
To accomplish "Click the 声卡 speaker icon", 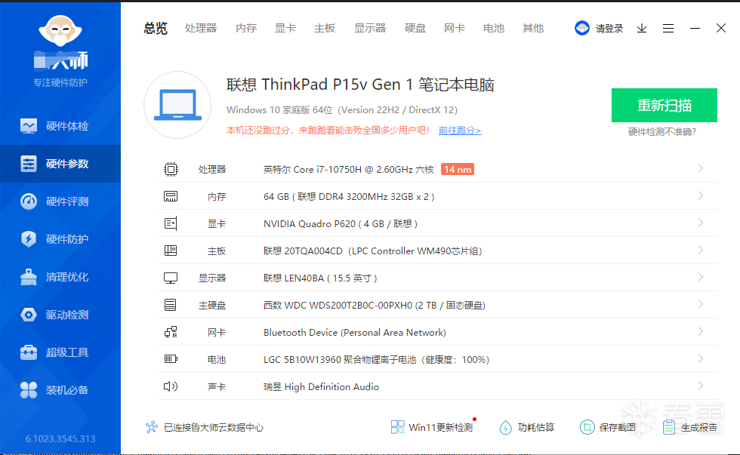I will tap(171, 386).
